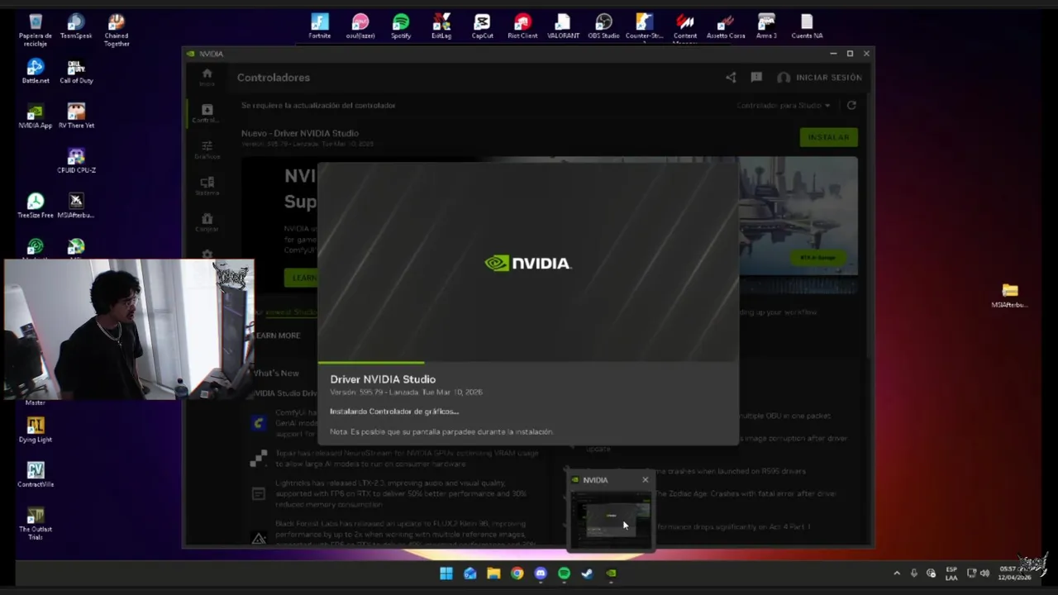Open the Spotify desktop shortcut
The width and height of the screenshot is (1058, 595).
point(401,26)
